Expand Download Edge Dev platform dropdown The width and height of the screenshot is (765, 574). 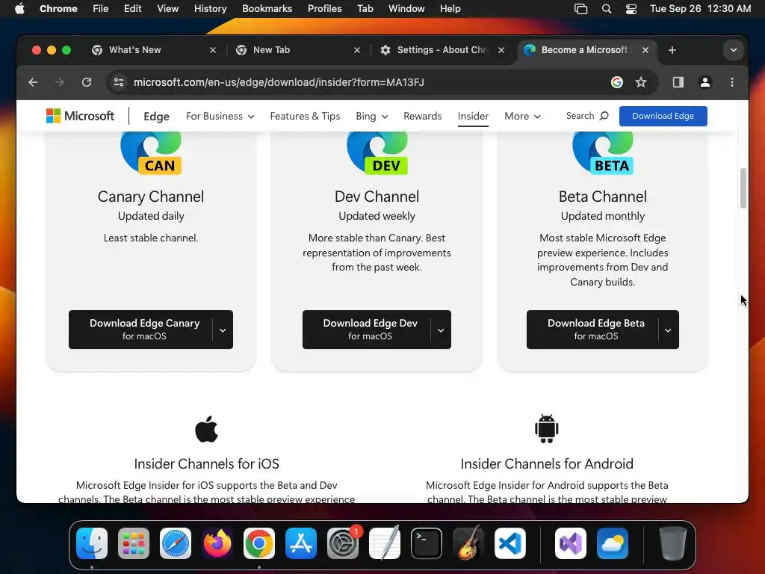441,330
